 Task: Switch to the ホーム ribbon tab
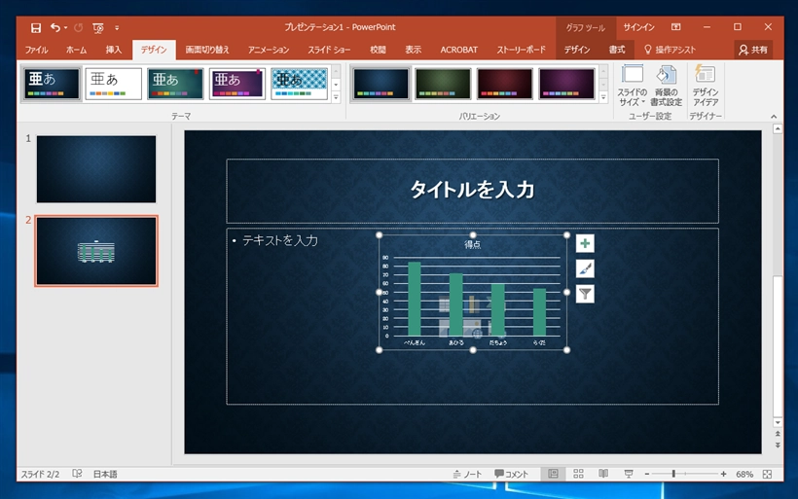point(76,50)
